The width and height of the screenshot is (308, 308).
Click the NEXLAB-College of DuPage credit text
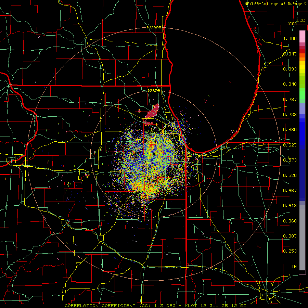[x=276, y=4]
